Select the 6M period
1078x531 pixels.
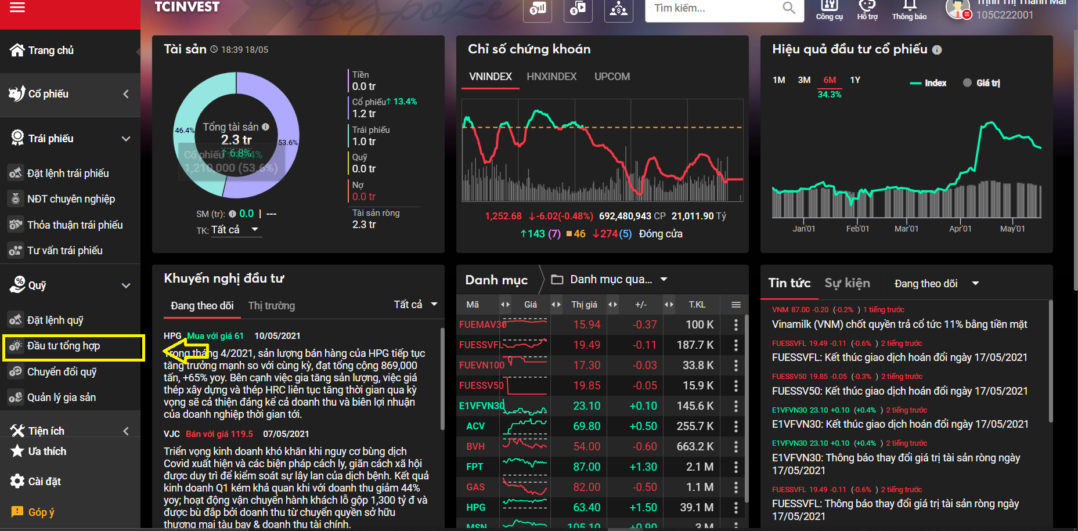[830, 80]
